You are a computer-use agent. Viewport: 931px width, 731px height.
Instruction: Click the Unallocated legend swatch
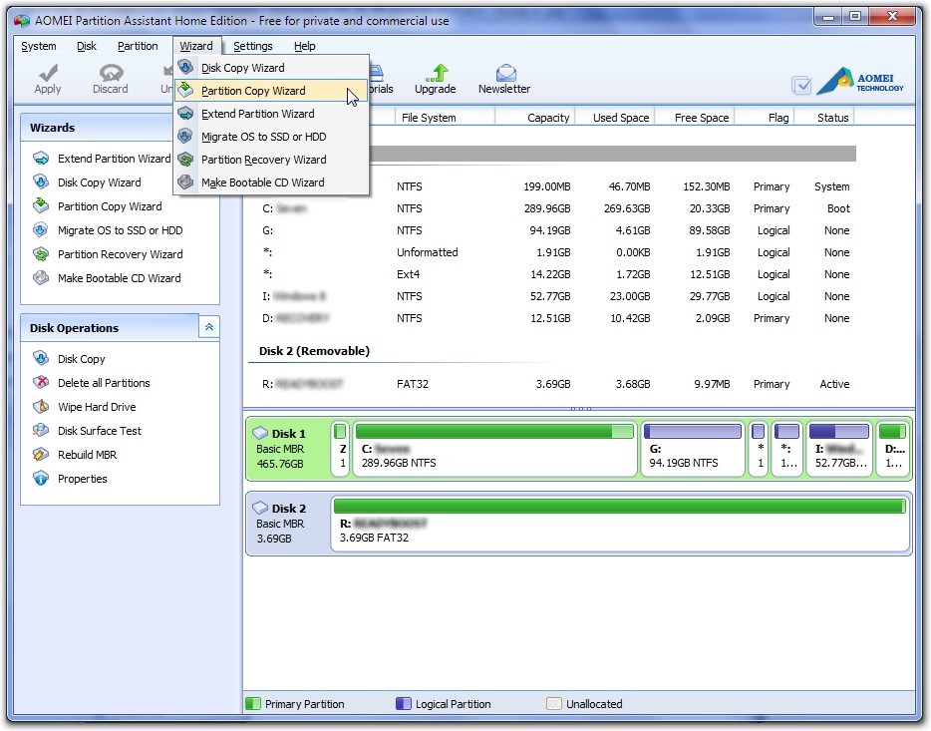(553, 704)
